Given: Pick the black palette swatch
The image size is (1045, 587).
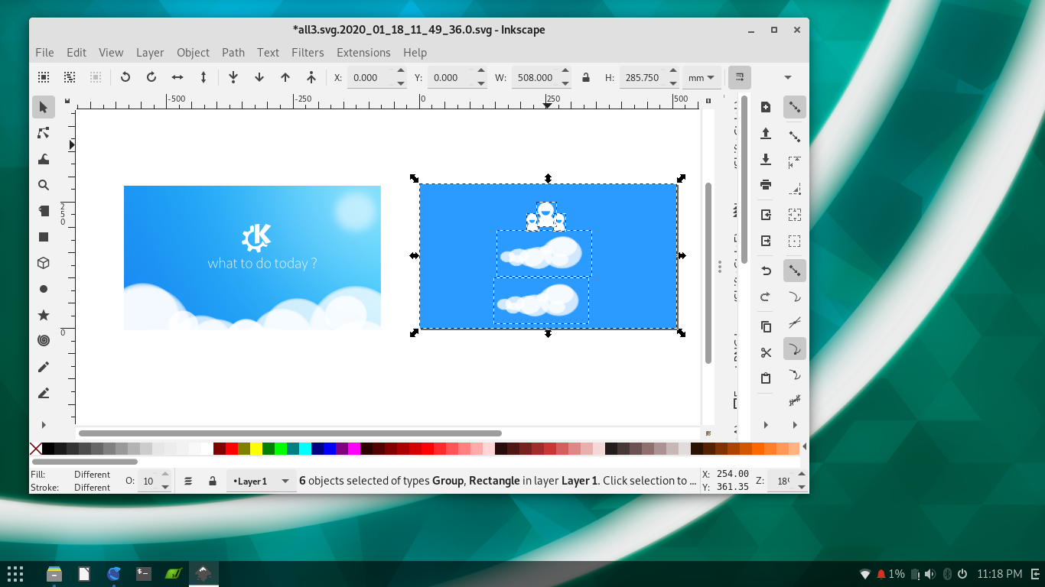Looking at the screenshot, I should [x=48, y=449].
